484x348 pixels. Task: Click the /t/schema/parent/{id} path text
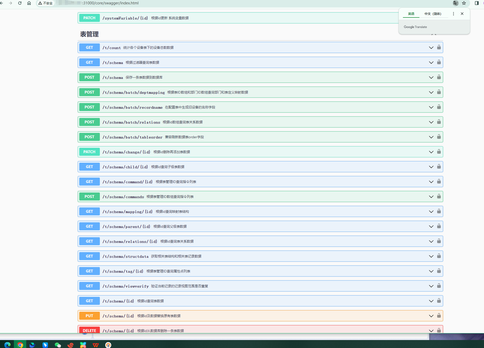click(x=126, y=227)
